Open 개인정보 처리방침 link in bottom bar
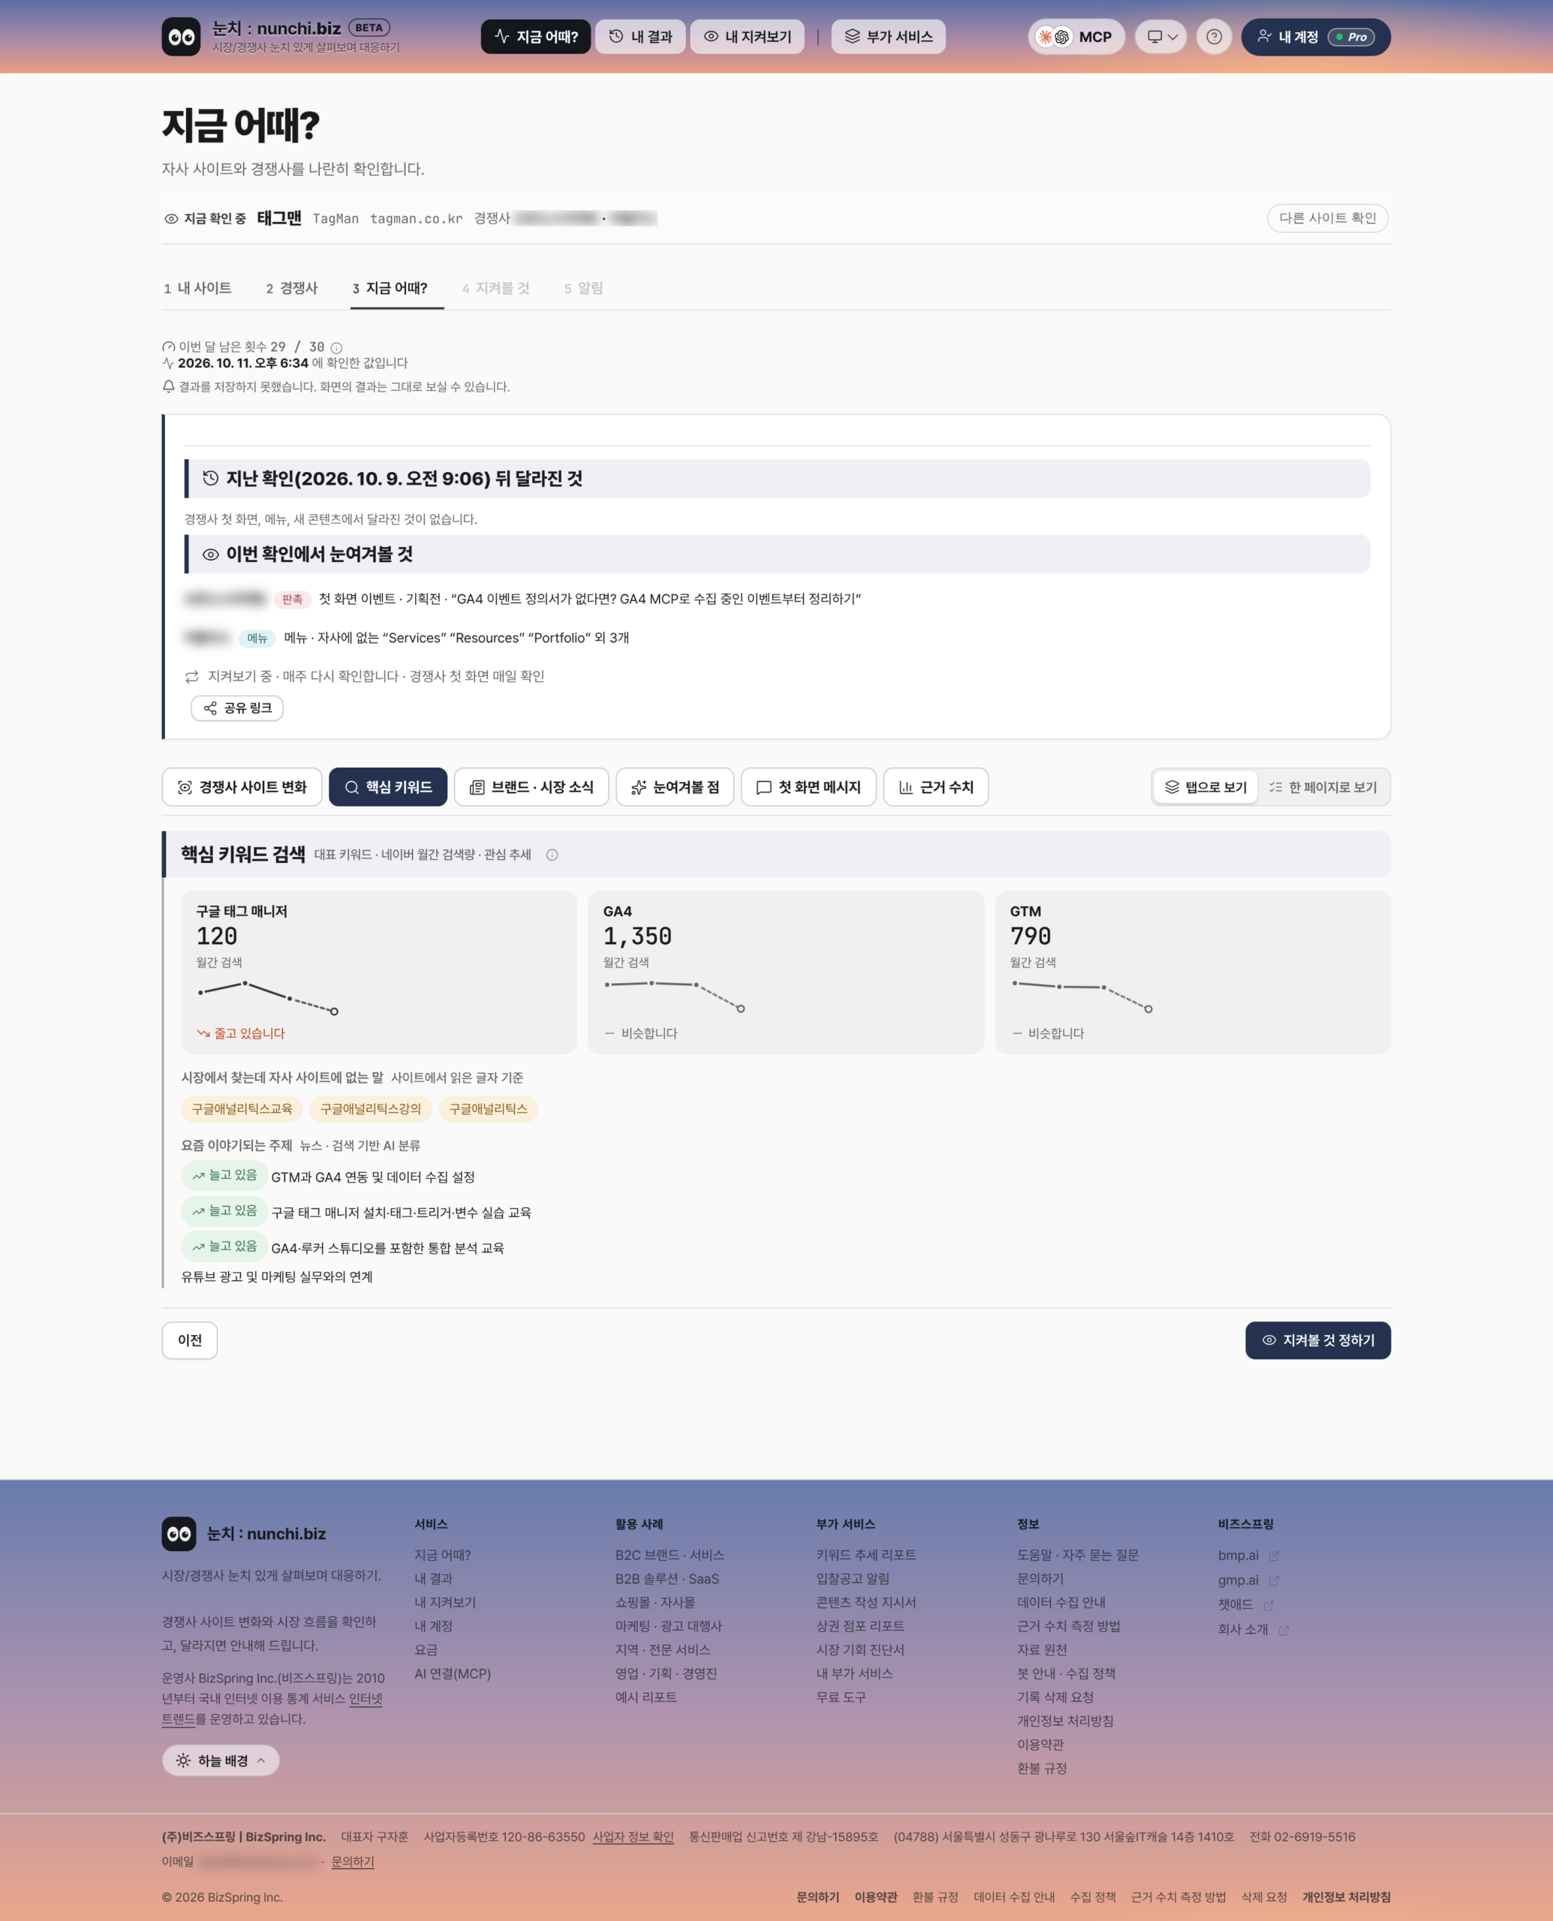 [1345, 1896]
